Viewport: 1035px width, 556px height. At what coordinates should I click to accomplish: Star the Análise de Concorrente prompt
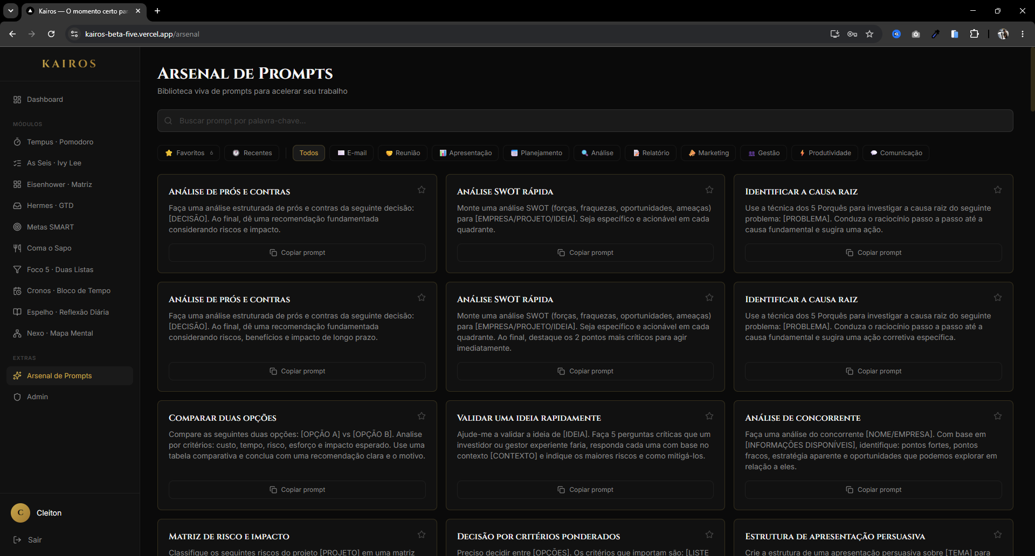click(998, 416)
